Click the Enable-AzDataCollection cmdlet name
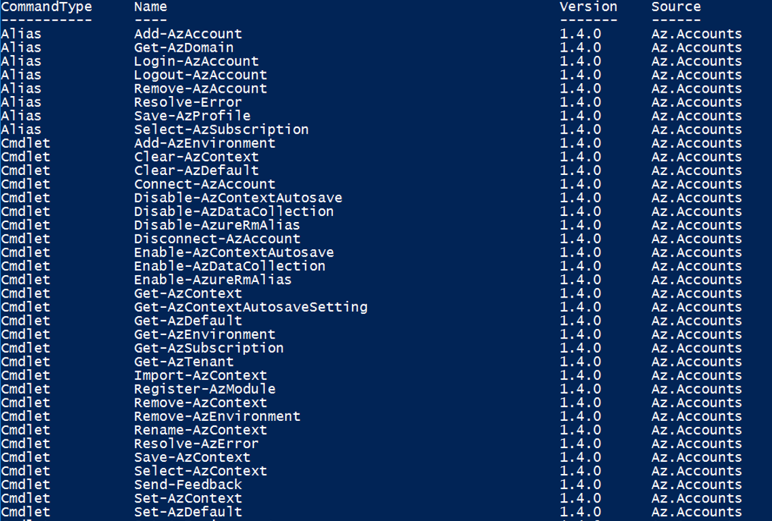 pos(229,266)
